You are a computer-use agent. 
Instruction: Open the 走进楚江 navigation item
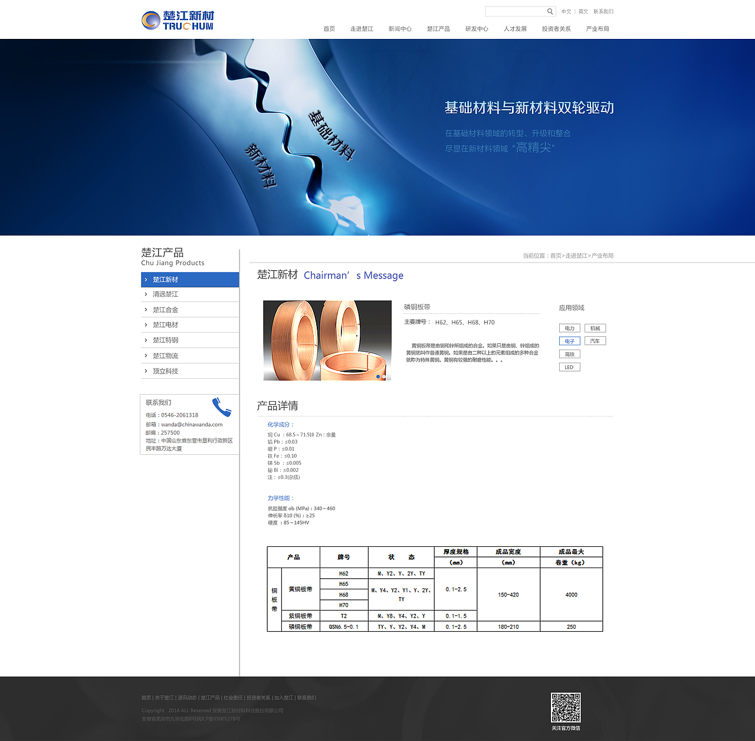pos(362,29)
